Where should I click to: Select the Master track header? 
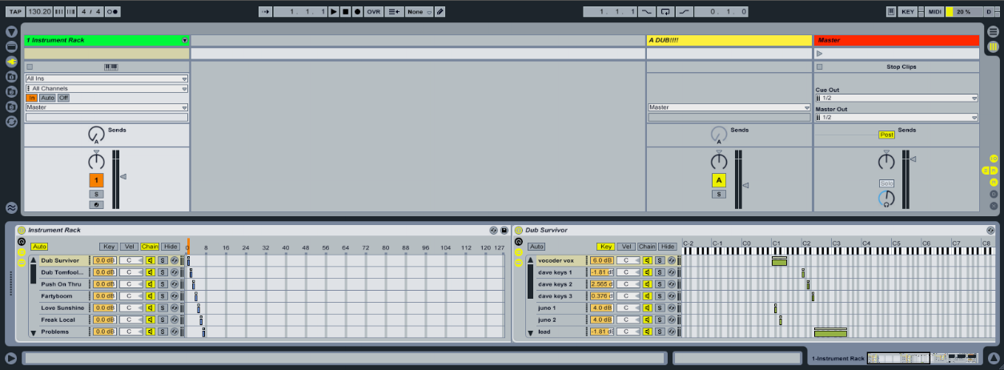tap(897, 40)
